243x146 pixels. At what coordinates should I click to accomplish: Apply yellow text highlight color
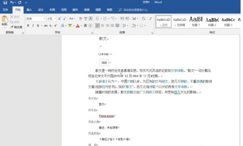point(70,25)
